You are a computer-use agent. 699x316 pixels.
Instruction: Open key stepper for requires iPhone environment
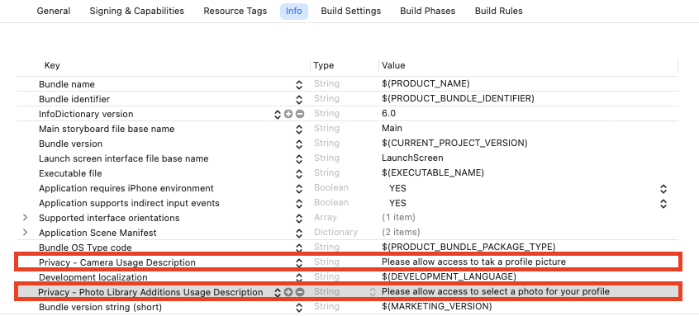point(299,189)
